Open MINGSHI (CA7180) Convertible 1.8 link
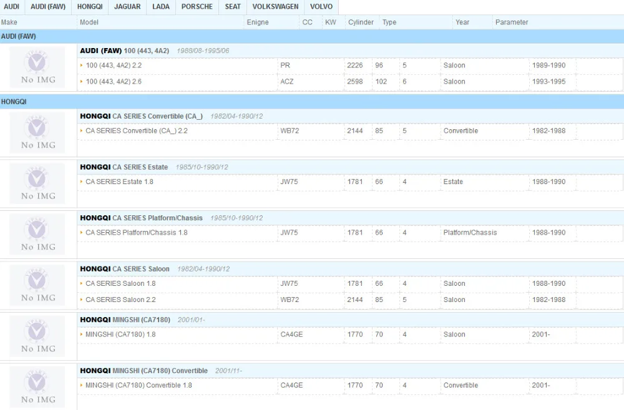The width and height of the screenshot is (624, 410). (x=139, y=385)
